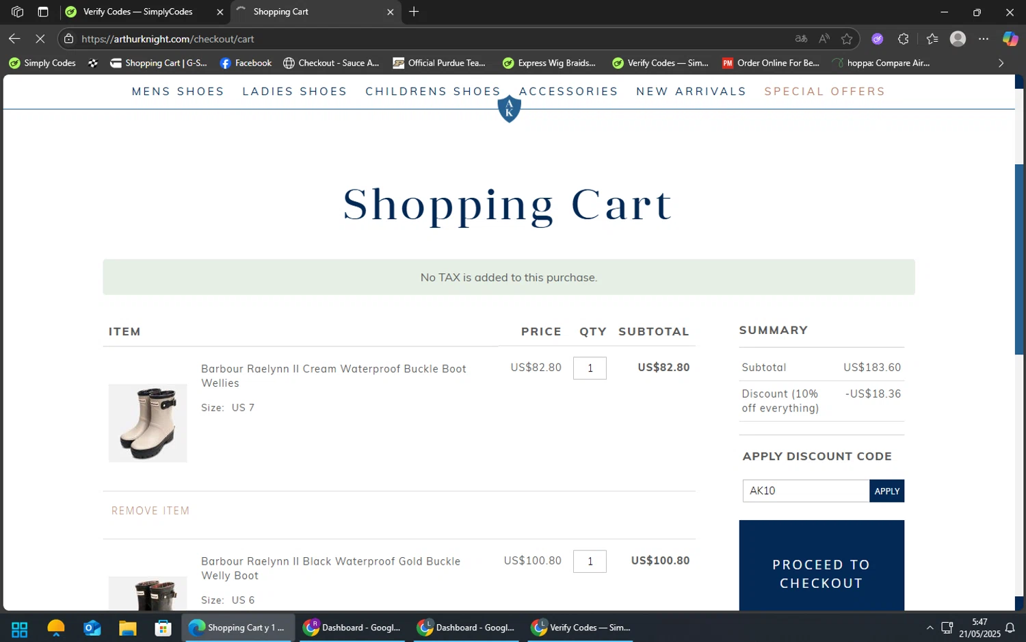This screenshot has height=642, width=1026.
Task: Click the Arthur Knight shield logo
Action: coord(509,109)
